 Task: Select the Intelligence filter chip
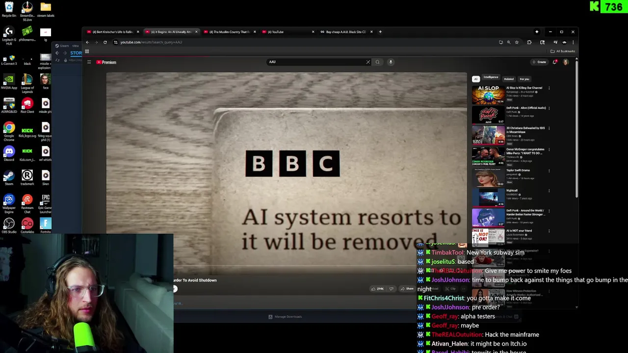[491, 77]
